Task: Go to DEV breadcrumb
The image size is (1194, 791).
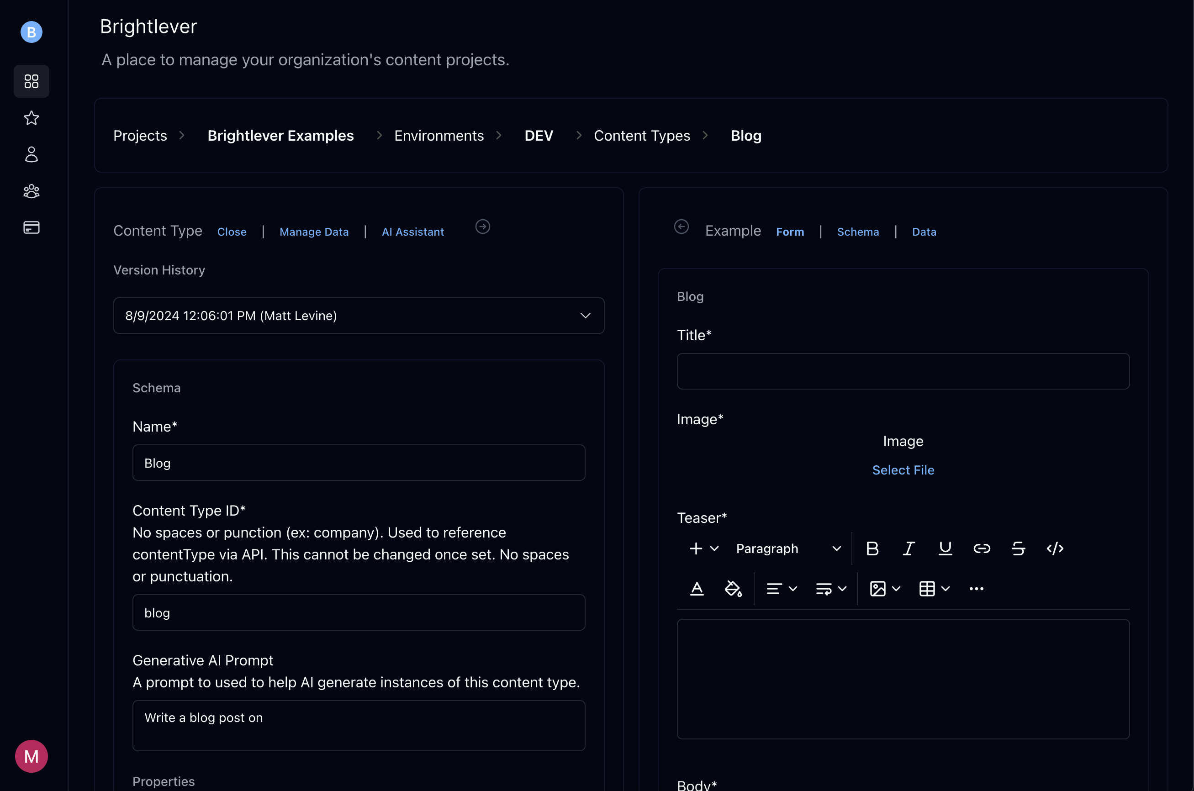Action: click(539, 136)
